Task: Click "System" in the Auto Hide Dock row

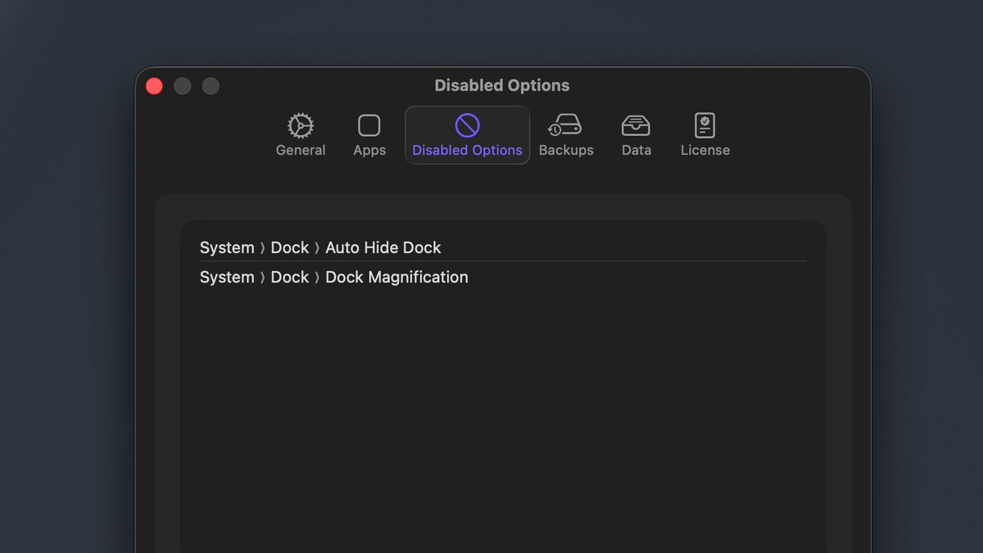Action: (227, 247)
